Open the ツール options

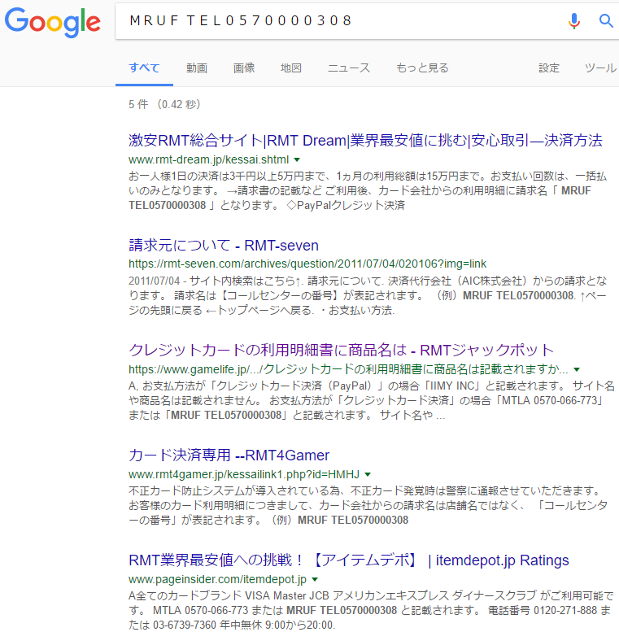point(600,68)
